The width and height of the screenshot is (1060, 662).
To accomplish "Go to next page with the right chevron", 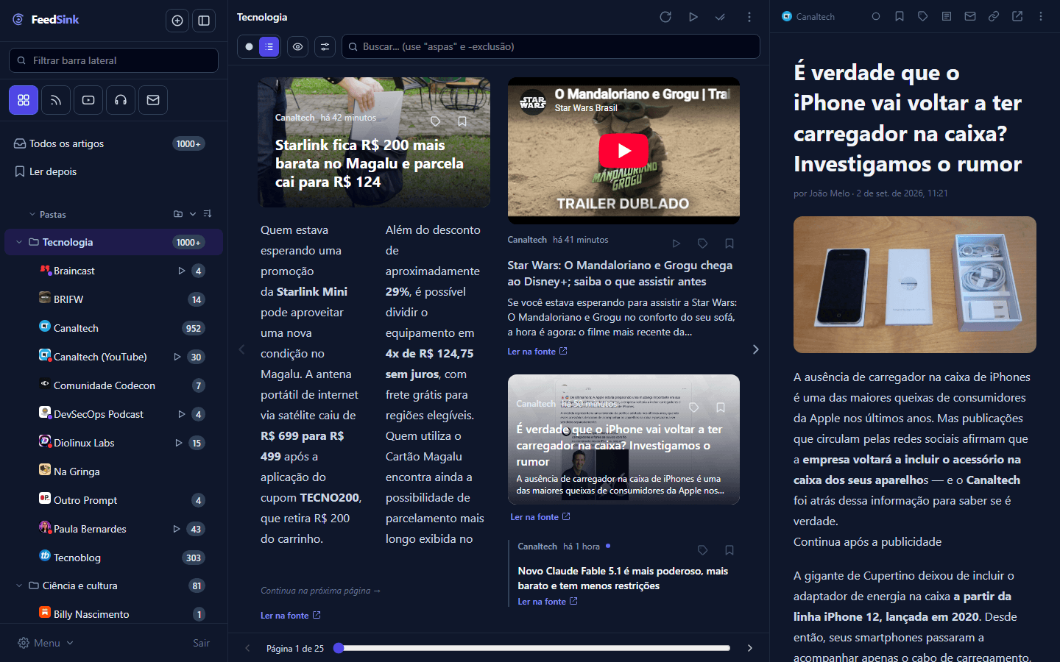I will pyautogui.click(x=756, y=349).
